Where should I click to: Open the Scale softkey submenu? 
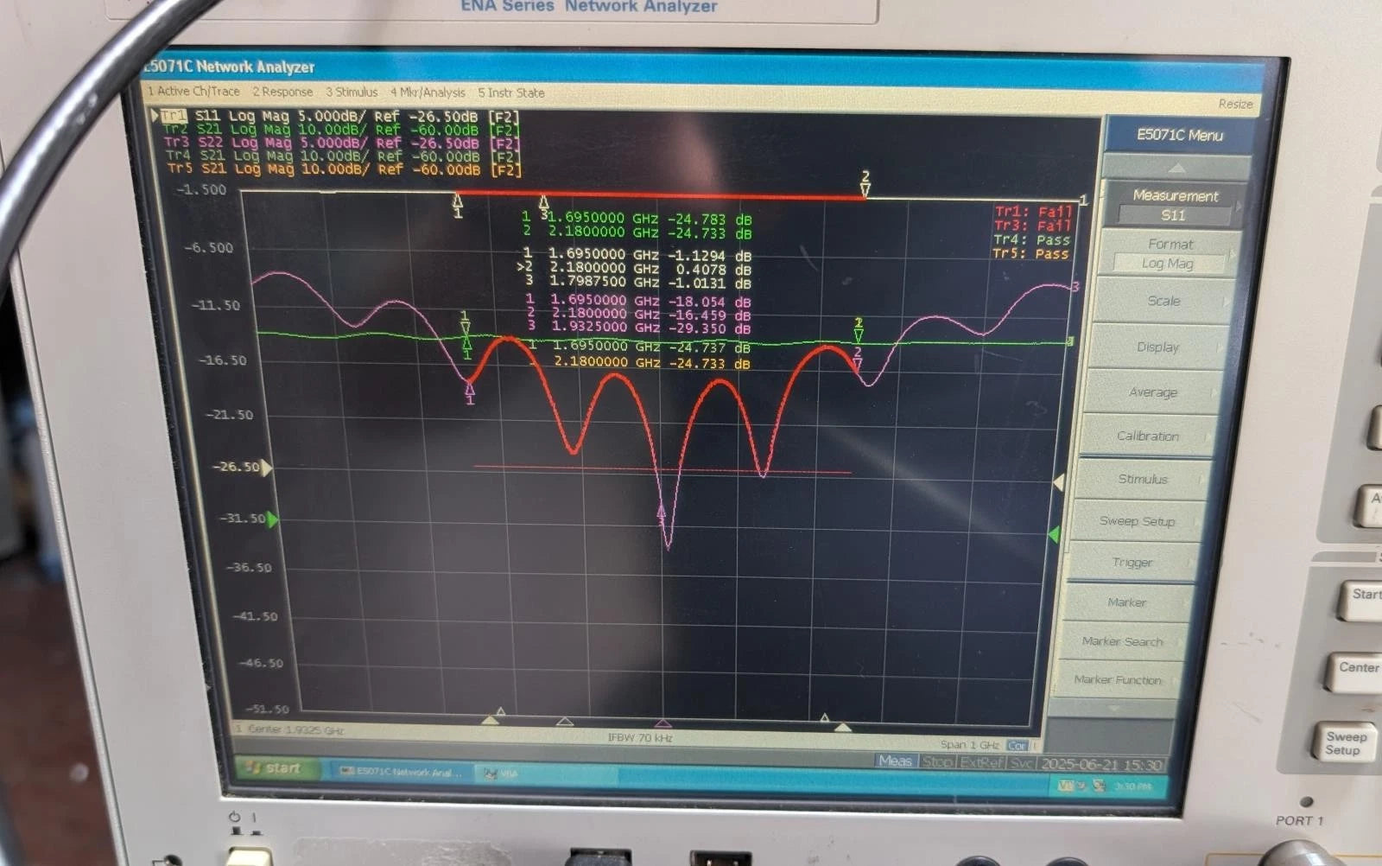[1163, 301]
